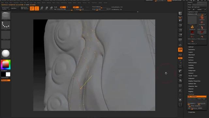The width and height of the screenshot is (209, 118).
Task: Render with the BPR button
Action: tap(180, 14)
